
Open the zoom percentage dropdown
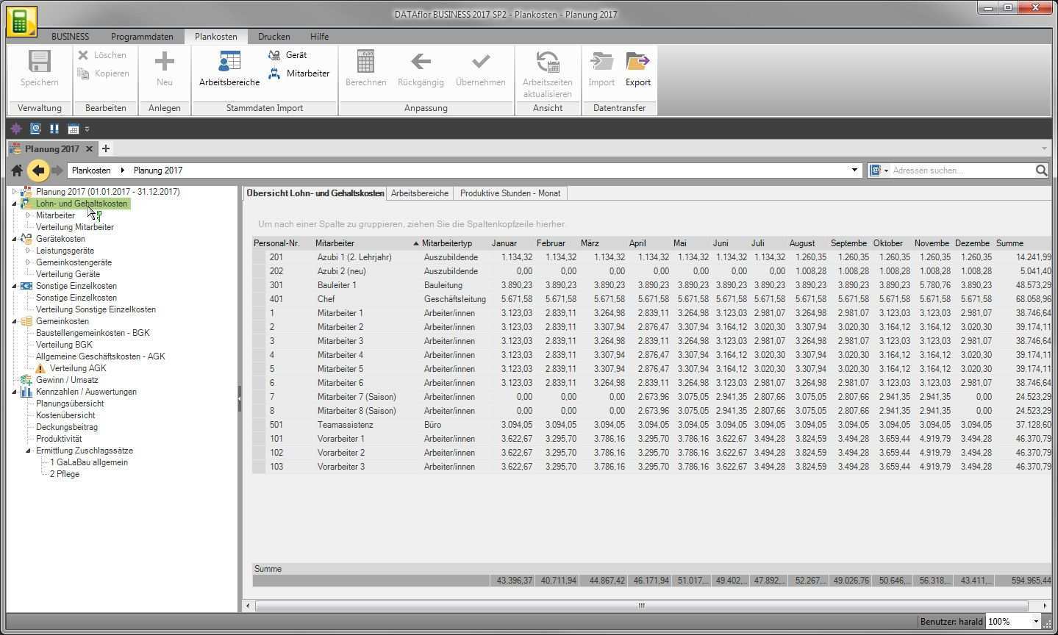click(1036, 622)
